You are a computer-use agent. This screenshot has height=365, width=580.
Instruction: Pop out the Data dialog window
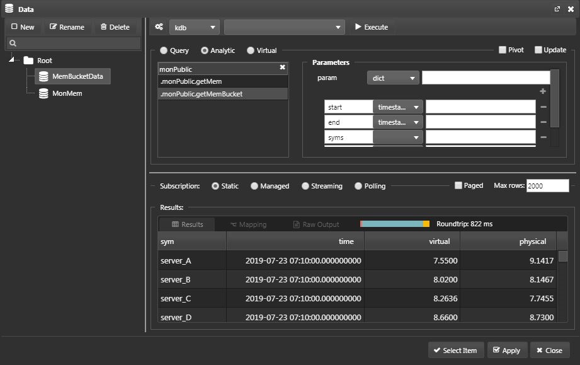coord(557,9)
